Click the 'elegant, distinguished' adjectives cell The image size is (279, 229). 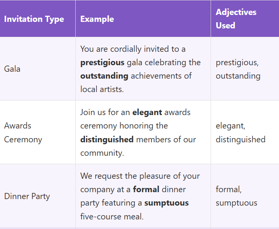pos(240,132)
